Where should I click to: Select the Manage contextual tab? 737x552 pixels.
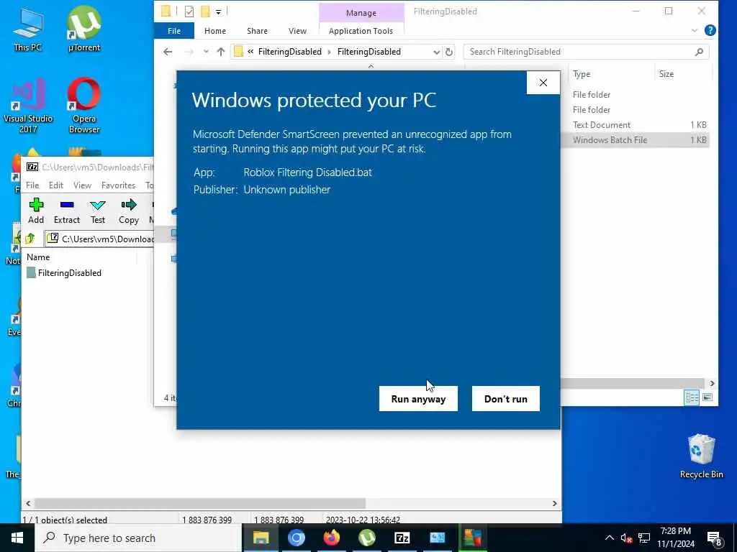(361, 13)
